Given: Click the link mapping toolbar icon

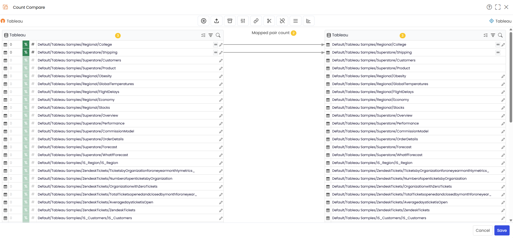Looking at the screenshot, I should click(256, 21).
